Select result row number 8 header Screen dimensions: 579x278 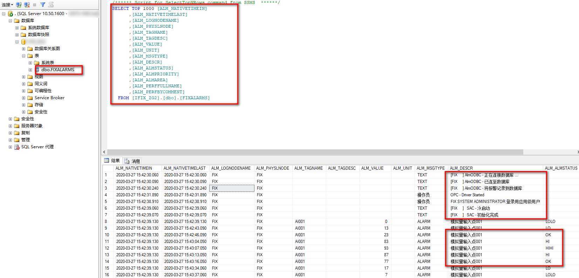coord(107,222)
